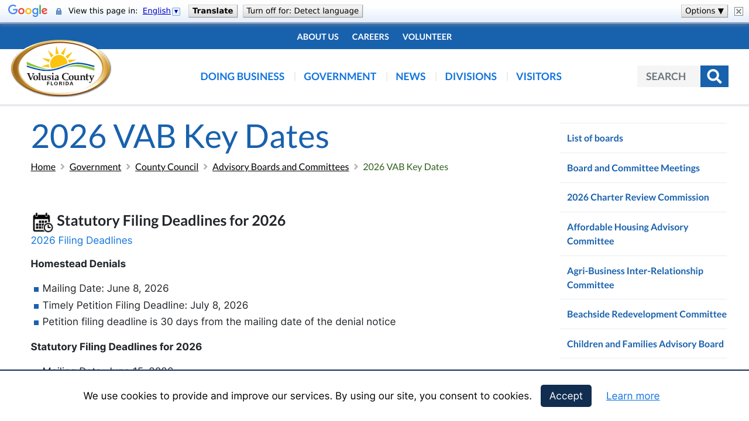Click 'Timely Petition Filing Deadline: July 8, 2026'
The height and width of the screenshot is (421, 749).
tap(146, 305)
